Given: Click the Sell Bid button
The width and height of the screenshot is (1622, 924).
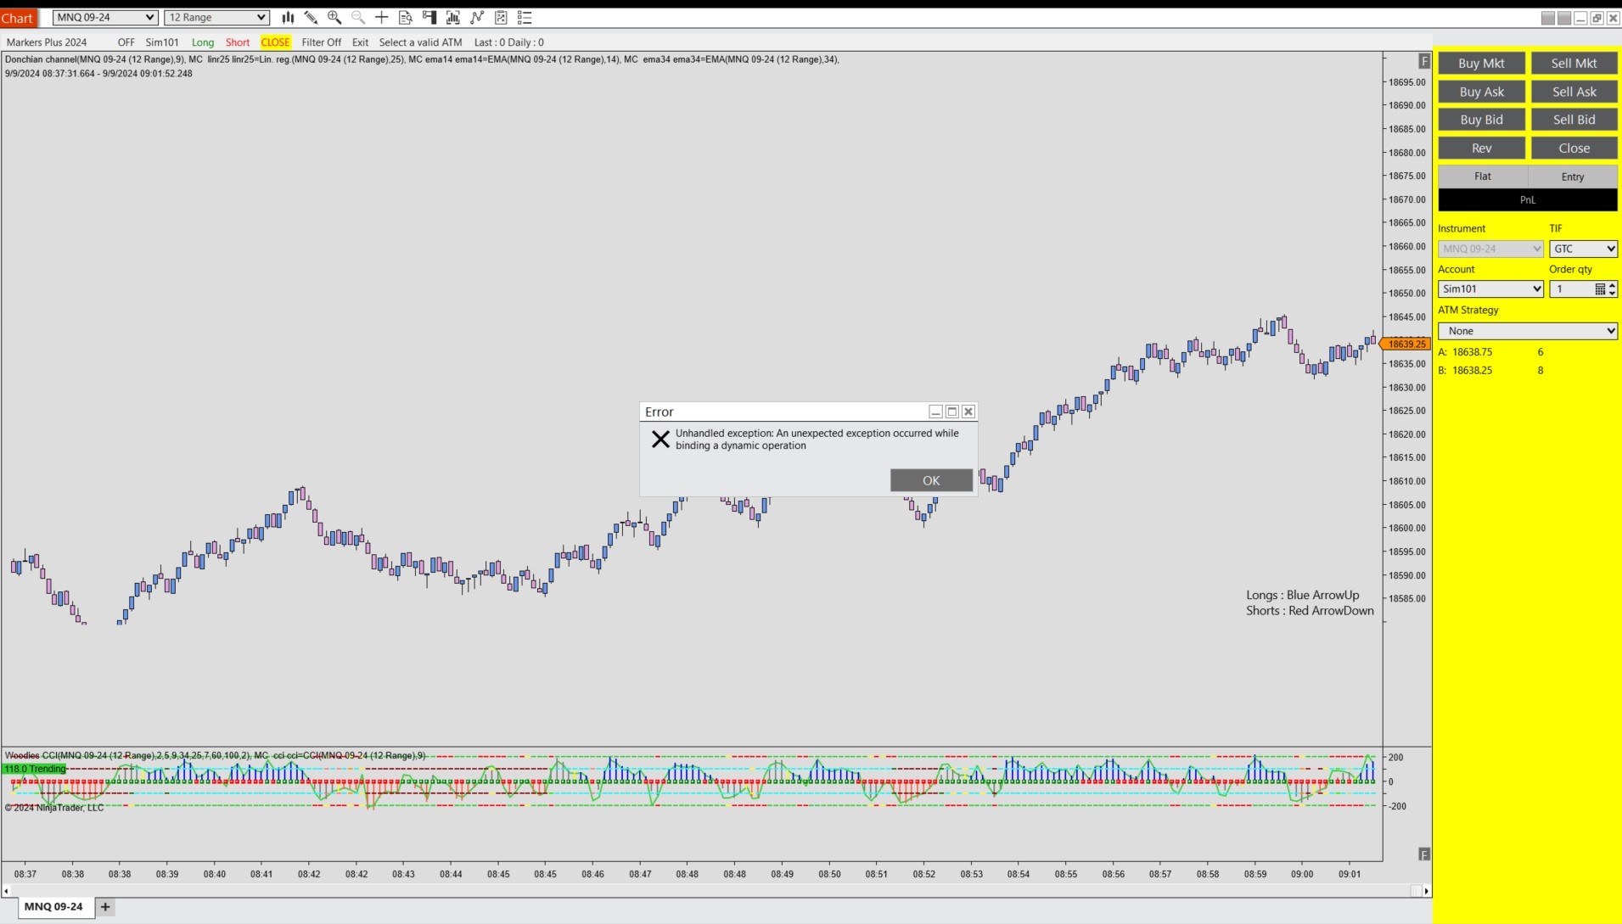Looking at the screenshot, I should point(1574,120).
